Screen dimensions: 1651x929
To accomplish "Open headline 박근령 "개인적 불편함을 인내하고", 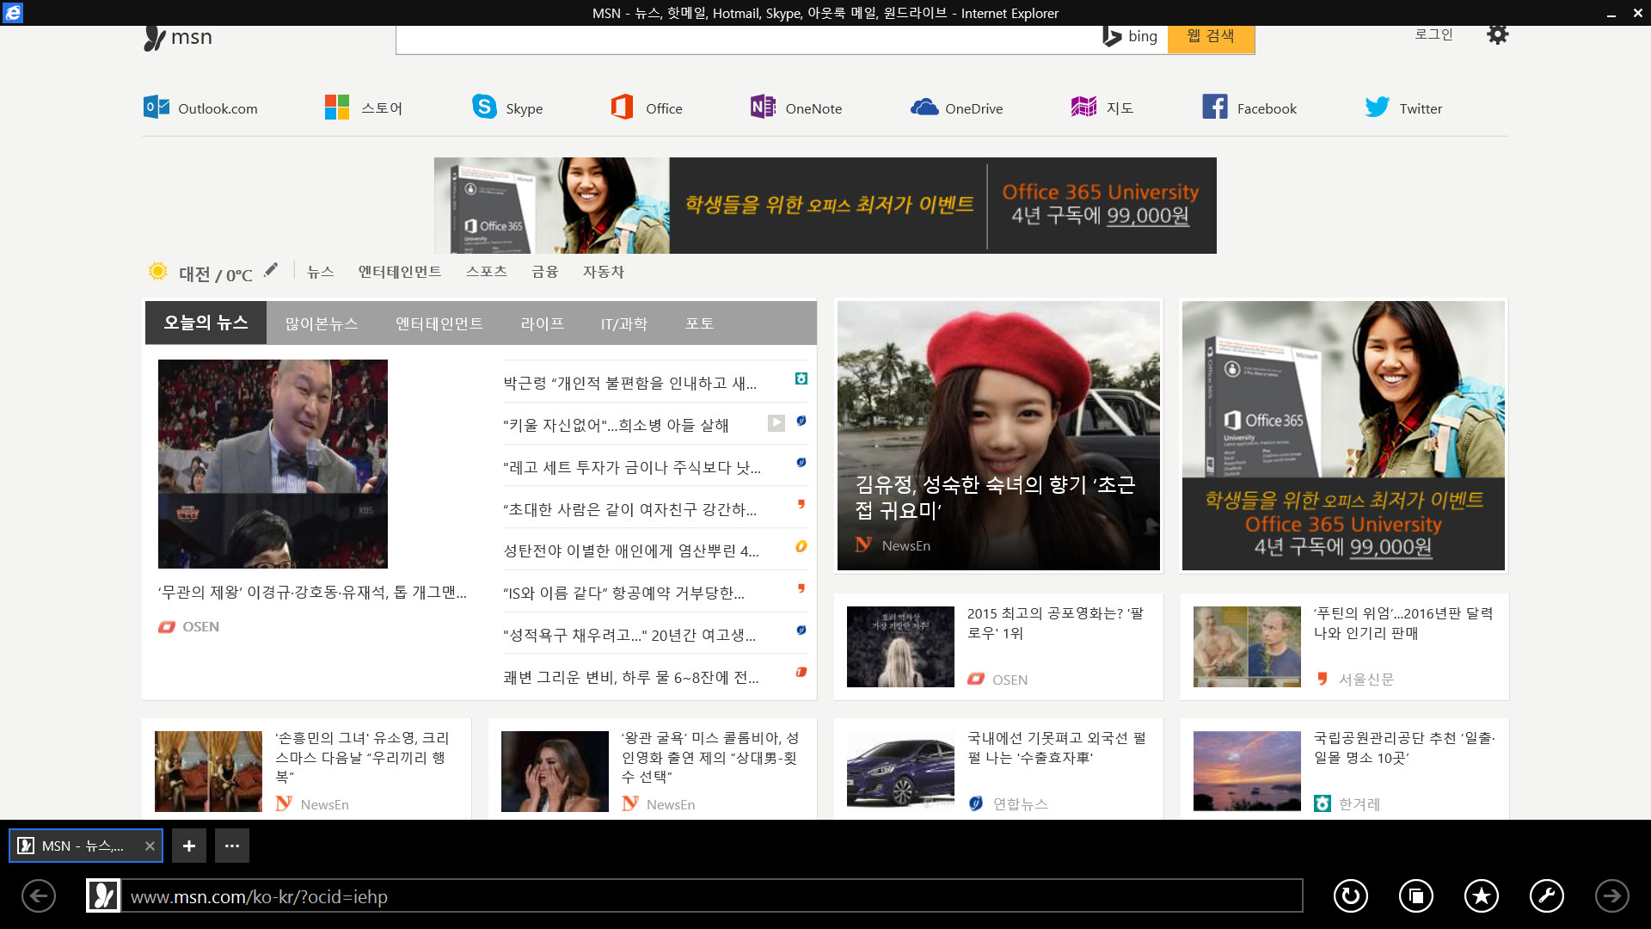I will click(630, 383).
